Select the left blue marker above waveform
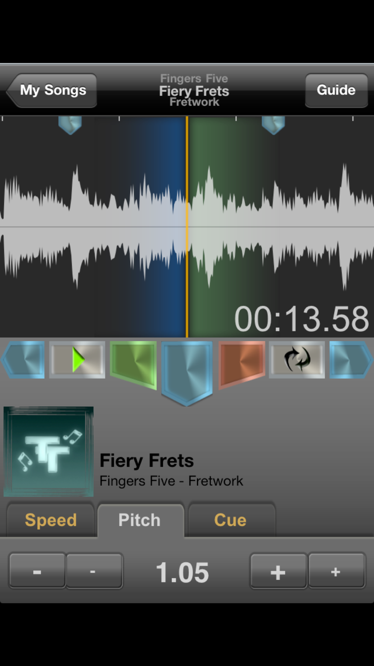 point(70,125)
